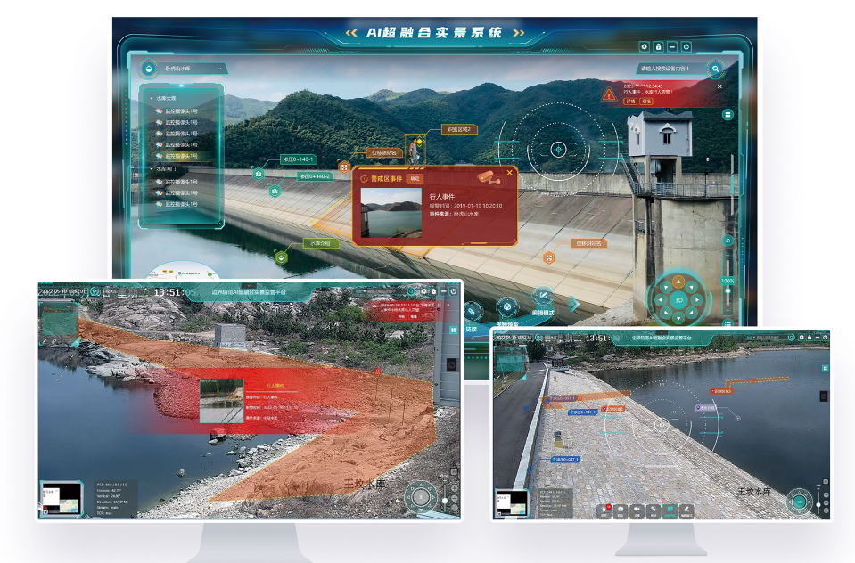
Task: Click the 3D button in the compass navigation control
Action: coord(678,299)
